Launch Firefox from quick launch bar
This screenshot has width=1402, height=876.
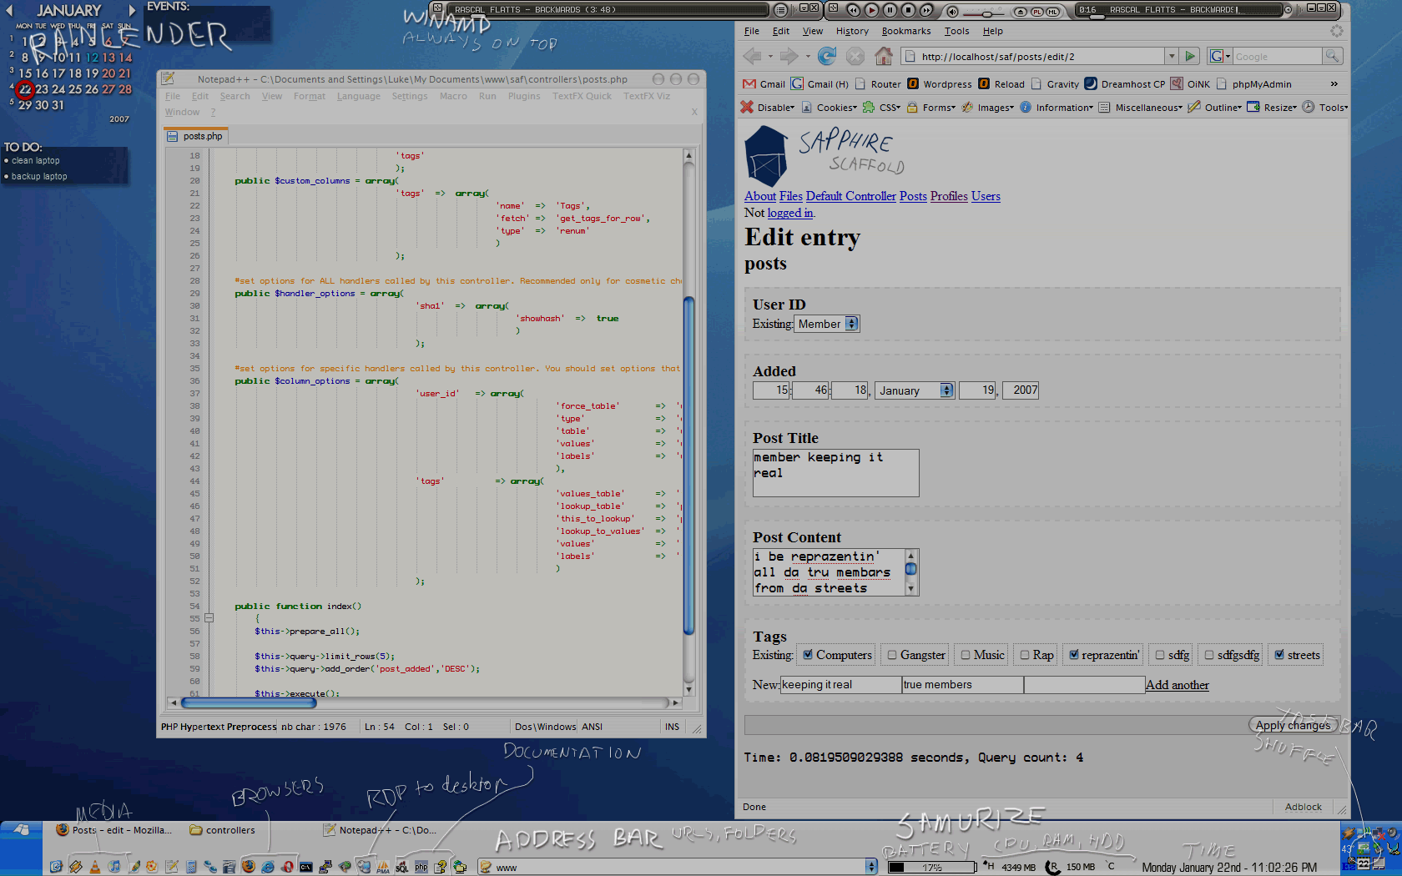pos(248,867)
